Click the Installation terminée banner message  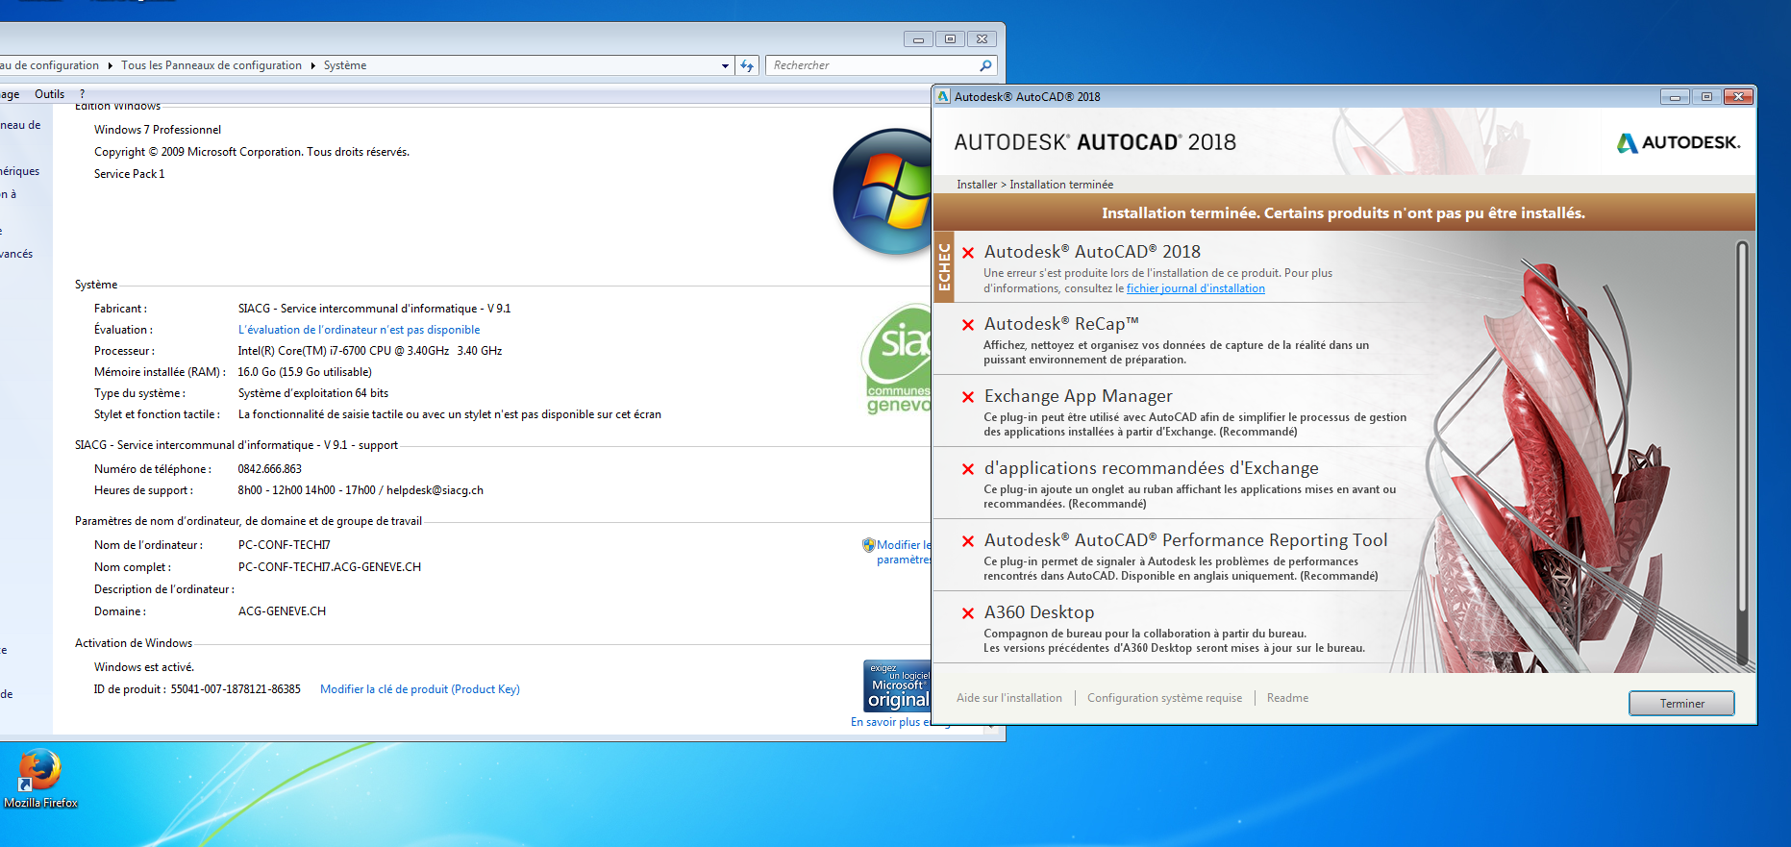(x=1343, y=213)
